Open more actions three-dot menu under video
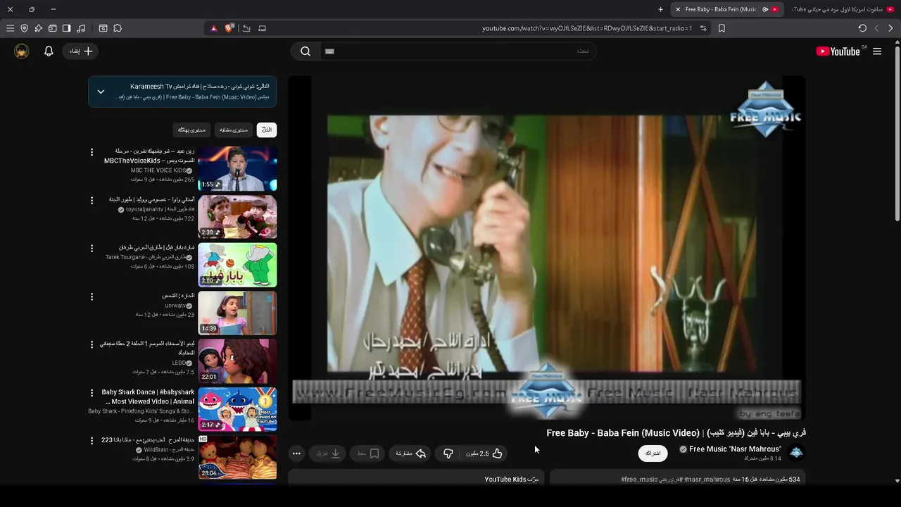The image size is (901, 507). click(296, 453)
